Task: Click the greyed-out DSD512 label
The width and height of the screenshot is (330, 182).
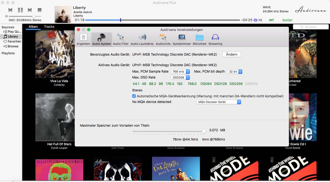Action: pyautogui.click(x=251, y=84)
